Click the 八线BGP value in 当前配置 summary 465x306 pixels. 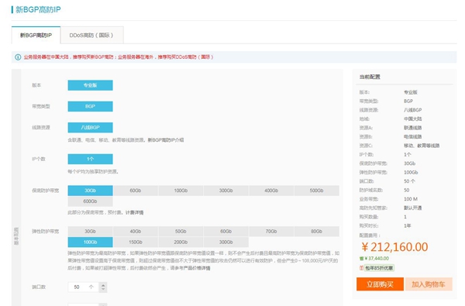tap(412, 110)
